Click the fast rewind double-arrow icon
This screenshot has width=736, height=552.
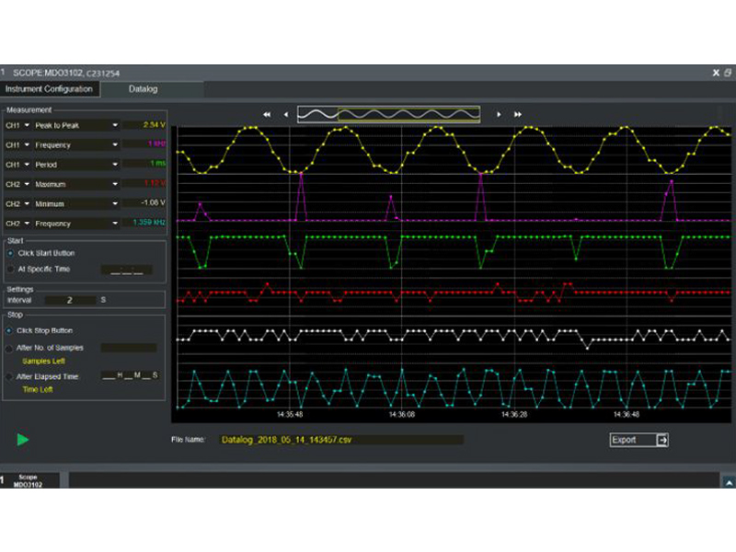pos(267,115)
